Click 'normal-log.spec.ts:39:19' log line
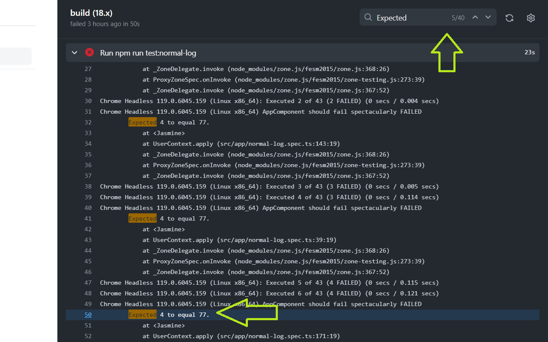 coord(240,240)
